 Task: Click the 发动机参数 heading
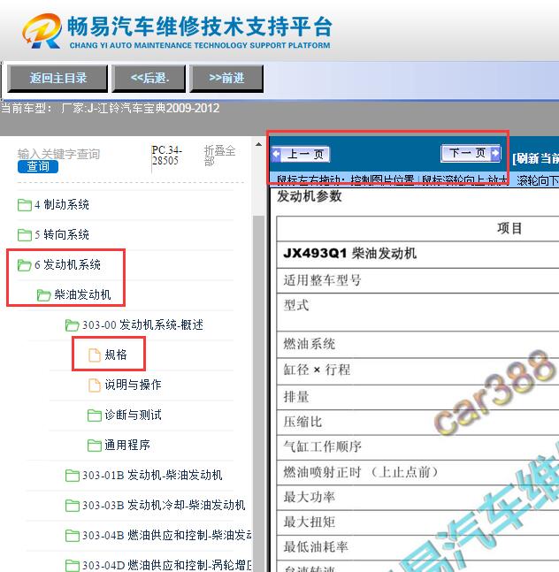pyautogui.click(x=310, y=196)
